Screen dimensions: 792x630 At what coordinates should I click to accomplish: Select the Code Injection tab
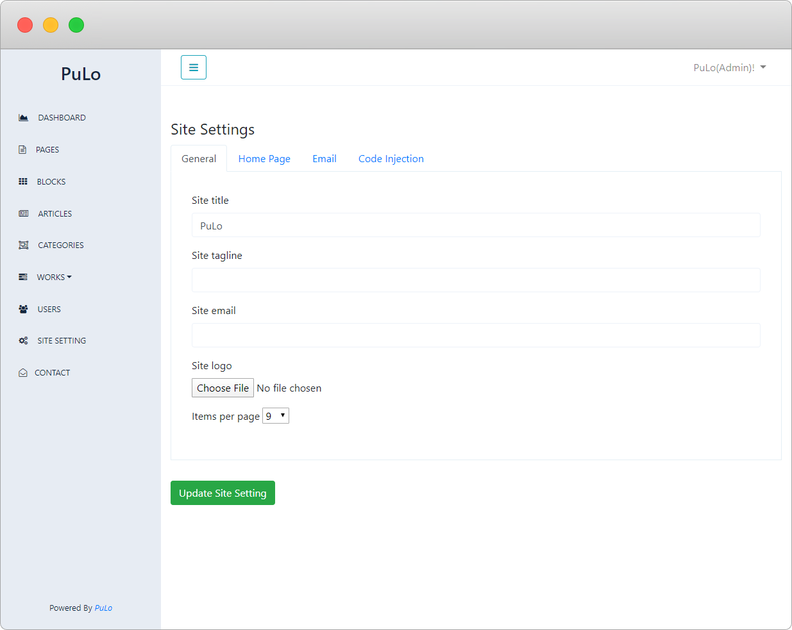pyautogui.click(x=391, y=158)
